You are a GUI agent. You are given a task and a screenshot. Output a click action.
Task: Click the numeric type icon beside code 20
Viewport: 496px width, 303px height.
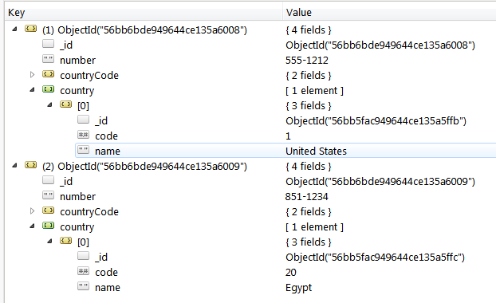point(84,271)
